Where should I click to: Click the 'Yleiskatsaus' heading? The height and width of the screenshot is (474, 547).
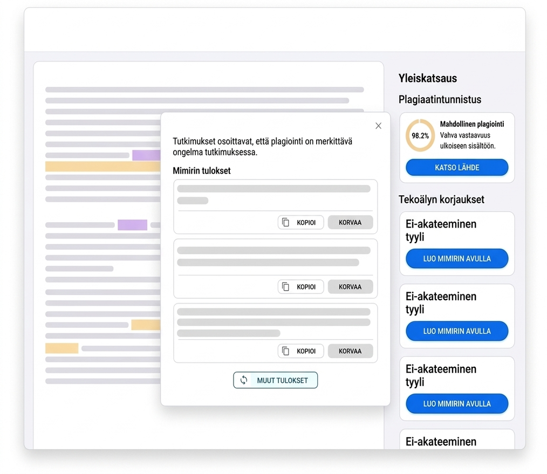pos(428,78)
